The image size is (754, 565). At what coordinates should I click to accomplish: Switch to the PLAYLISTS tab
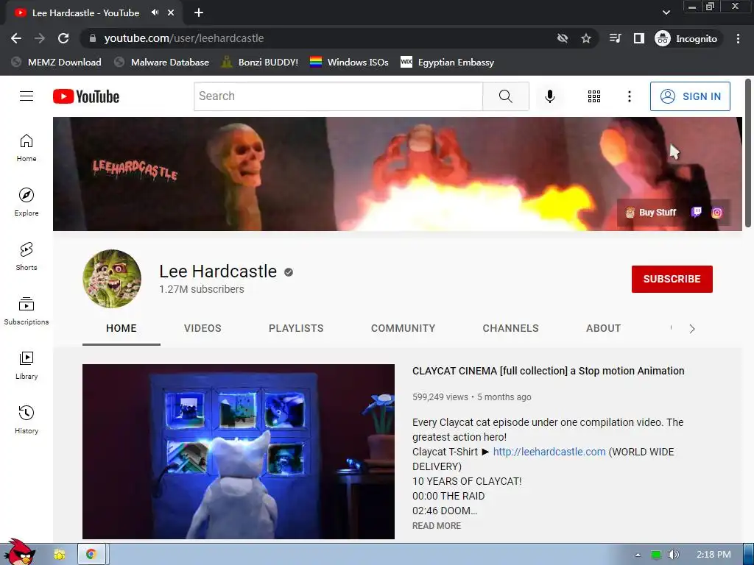pos(296,328)
